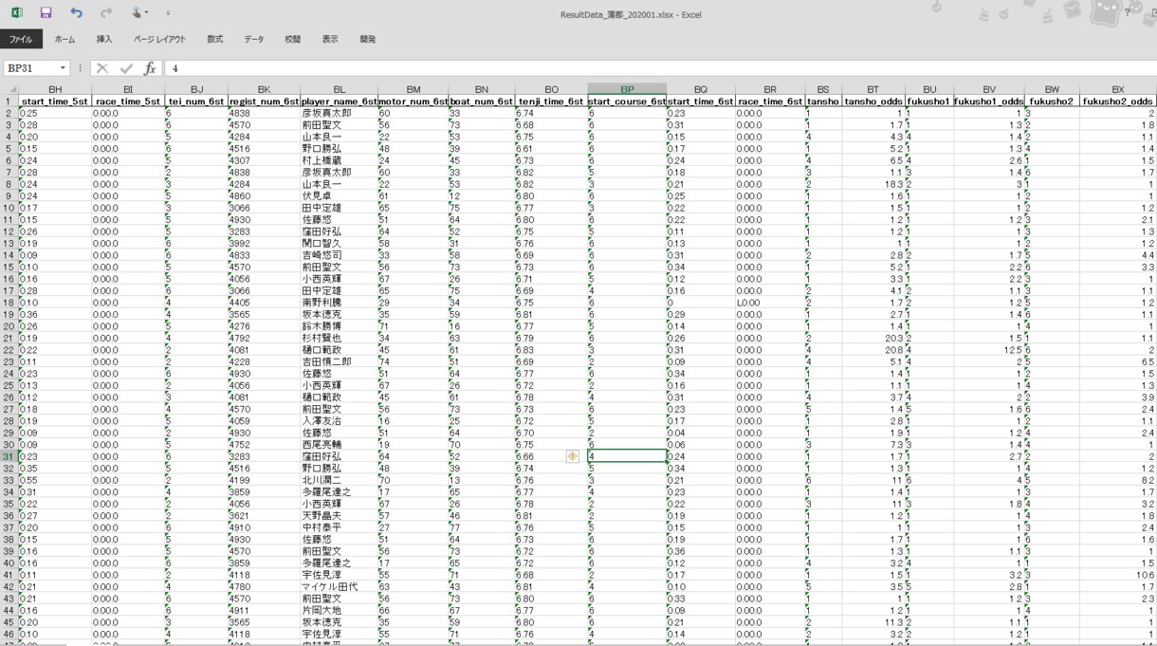Image resolution: width=1157 pixels, height=646 pixels.
Task: Open the 校閲 tab
Action: click(x=293, y=39)
